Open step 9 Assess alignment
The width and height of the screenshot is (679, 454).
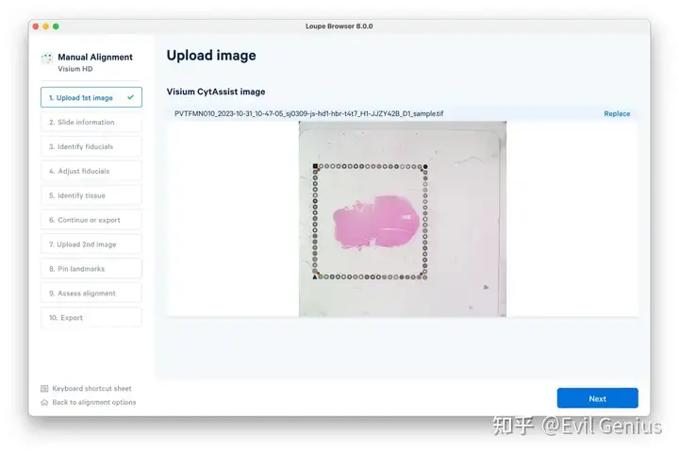click(x=91, y=294)
